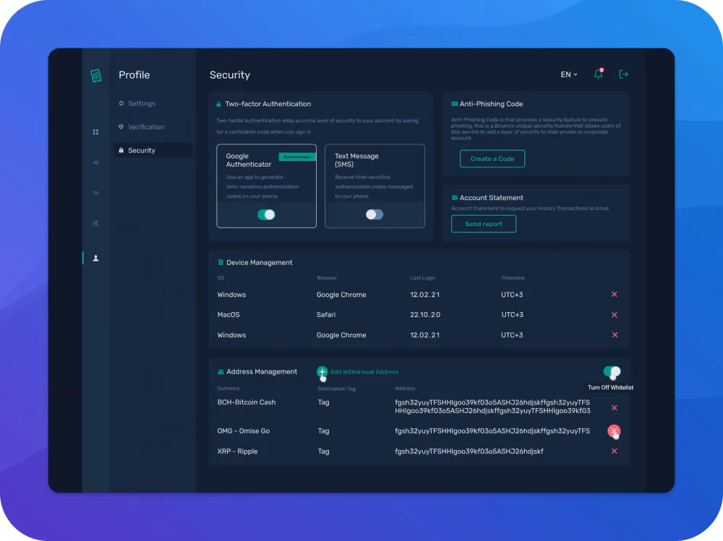The height and width of the screenshot is (541, 723).
Task: Click the logout icon in header
Action: click(x=623, y=74)
